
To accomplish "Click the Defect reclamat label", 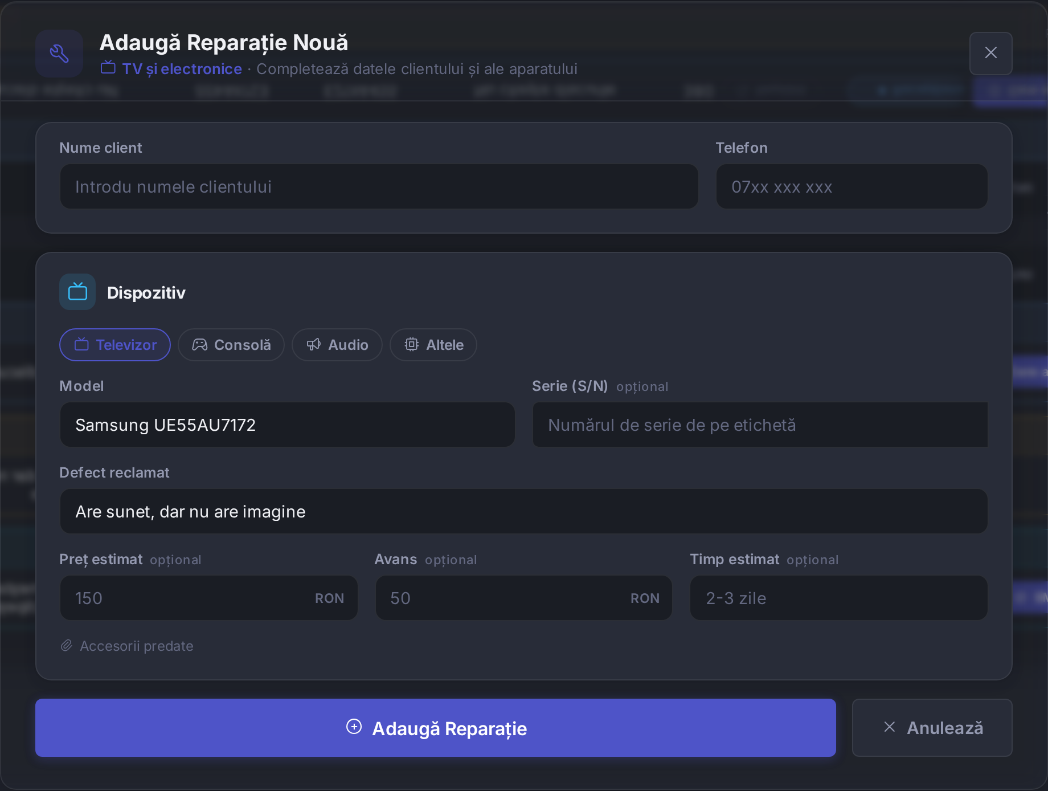I will (114, 472).
